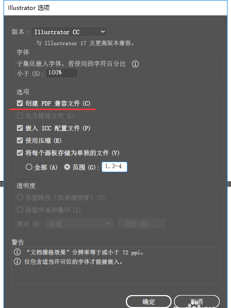Click the 小于 (S) 100% percentage field
Viewport: 231px width, 308px height.
click(61, 73)
